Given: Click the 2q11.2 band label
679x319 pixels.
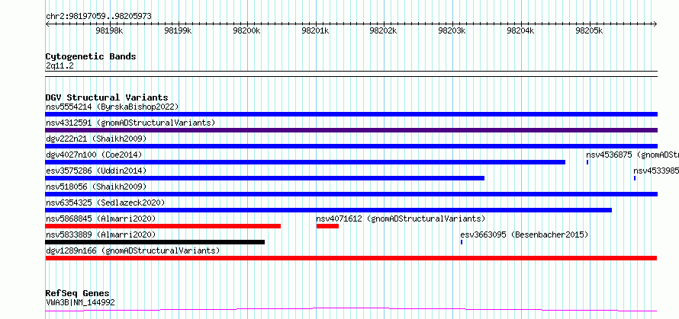Looking at the screenshot, I should (x=60, y=65).
